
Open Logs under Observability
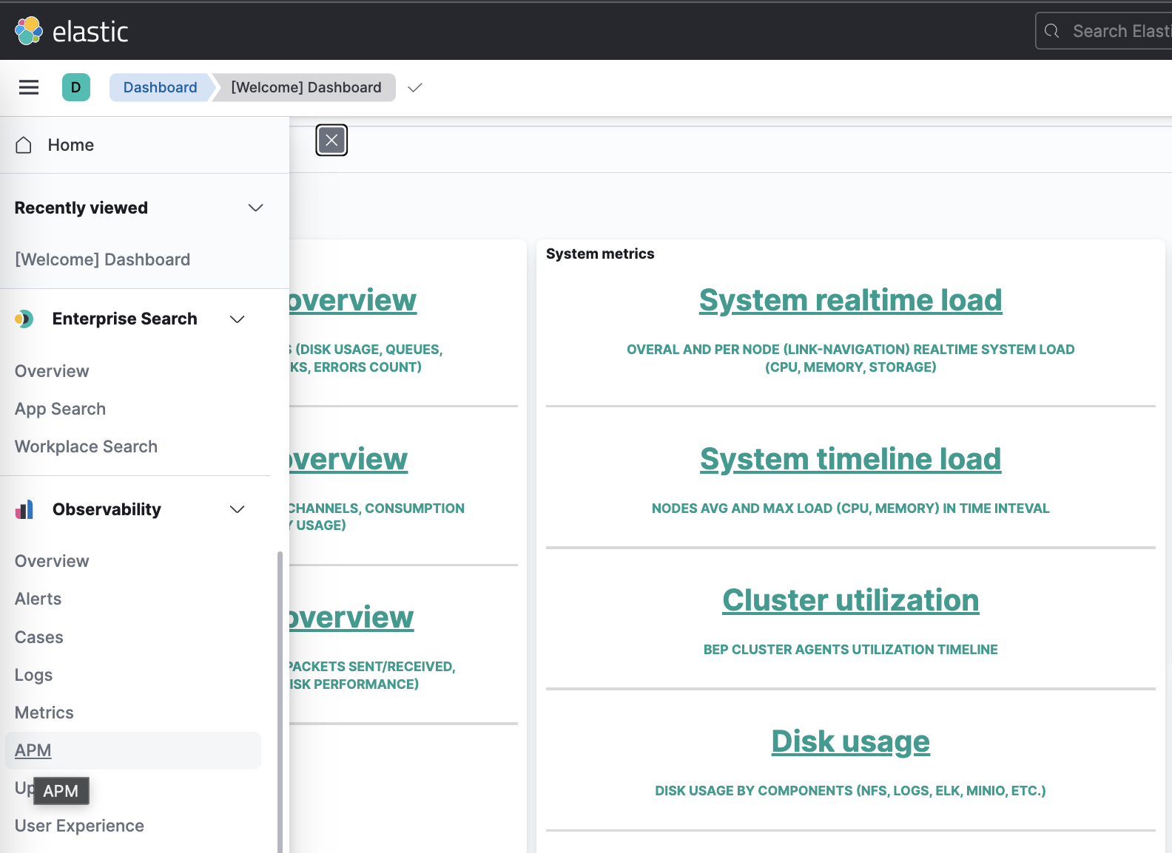pos(34,675)
